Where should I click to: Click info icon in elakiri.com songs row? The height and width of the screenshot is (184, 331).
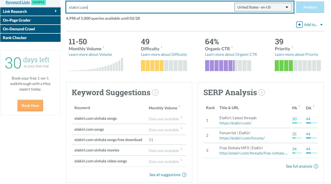(181, 128)
